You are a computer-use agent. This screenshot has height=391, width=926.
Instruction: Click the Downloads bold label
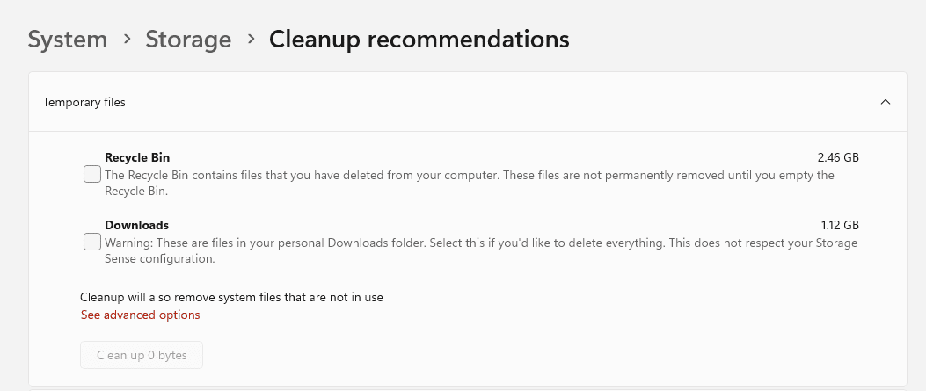click(136, 225)
